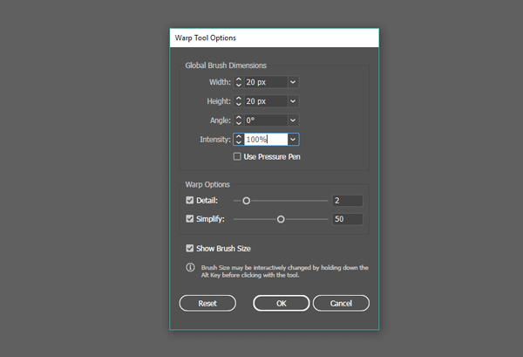Open the Angle dropdown list
Viewport: 523px width, 357px height.
pos(293,120)
